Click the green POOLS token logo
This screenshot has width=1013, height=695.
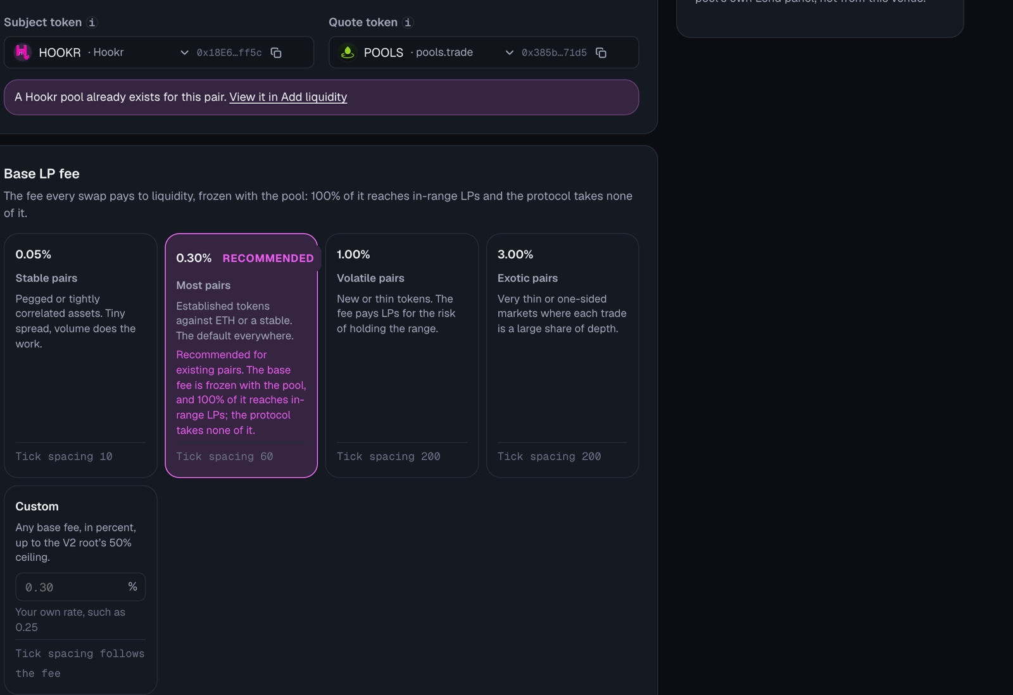click(348, 52)
